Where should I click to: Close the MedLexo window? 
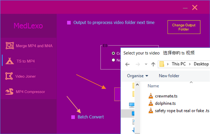195,7
